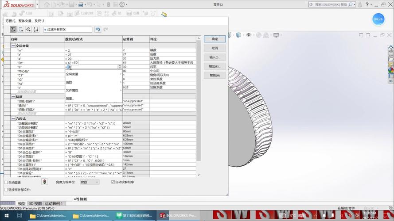Image resolution: width=394 pixels, height=221 pixels.
Task: Collapse the 全局变量 section
Action: pyautogui.click(x=13, y=46)
